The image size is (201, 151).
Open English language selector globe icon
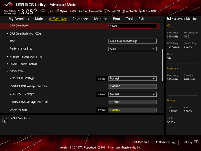coord(43,11)
